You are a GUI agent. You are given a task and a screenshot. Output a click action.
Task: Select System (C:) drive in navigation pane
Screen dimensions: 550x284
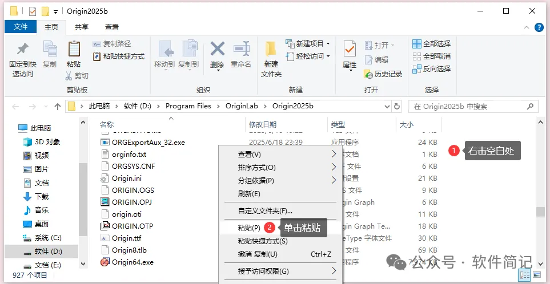(42, 238)
